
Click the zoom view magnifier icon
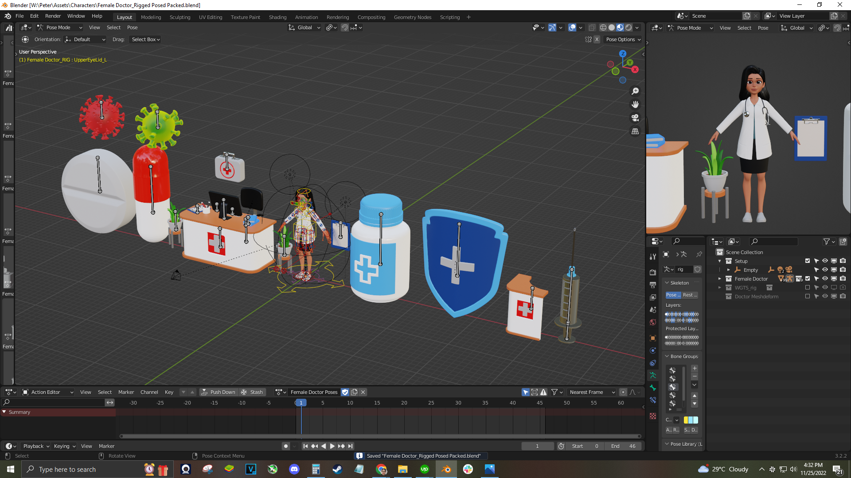635,91
